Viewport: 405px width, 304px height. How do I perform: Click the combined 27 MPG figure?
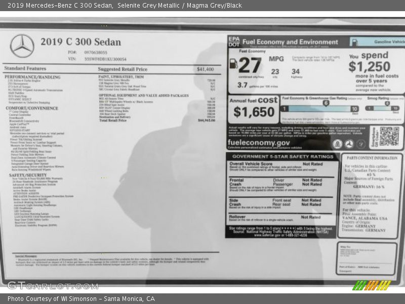(x=250, y=65)
